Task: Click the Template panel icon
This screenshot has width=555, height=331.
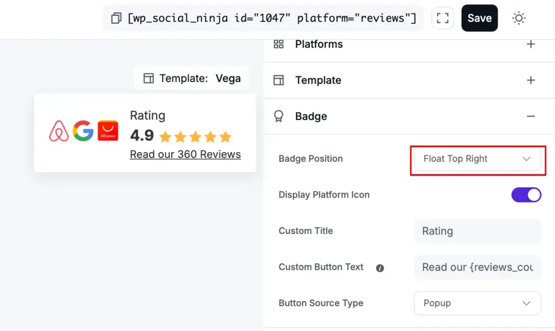Action: pyautogui.click(x=279, y=80)
